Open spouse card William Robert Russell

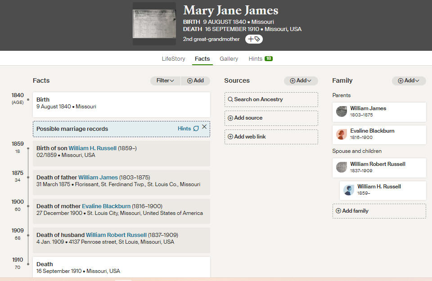(379, 168)
